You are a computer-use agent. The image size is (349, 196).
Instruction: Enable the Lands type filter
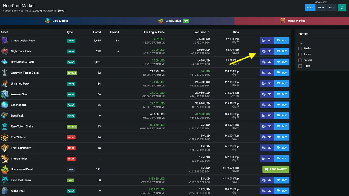coord(300,54)
